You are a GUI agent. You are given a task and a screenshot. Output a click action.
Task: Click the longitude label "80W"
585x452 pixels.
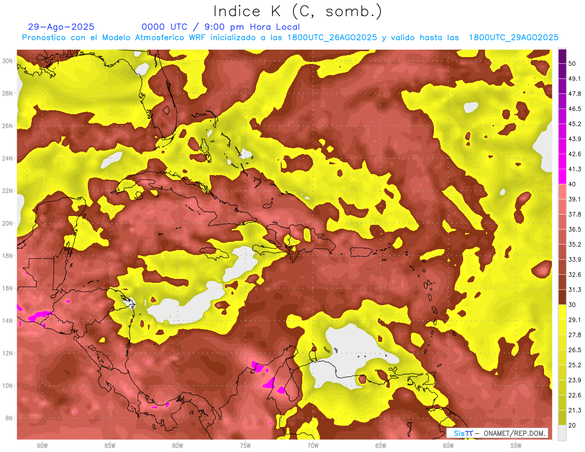pyautogui.click(x=177, y=446)
